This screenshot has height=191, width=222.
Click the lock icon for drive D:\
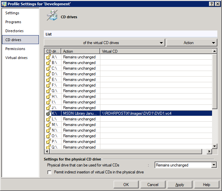pos(48,74)
